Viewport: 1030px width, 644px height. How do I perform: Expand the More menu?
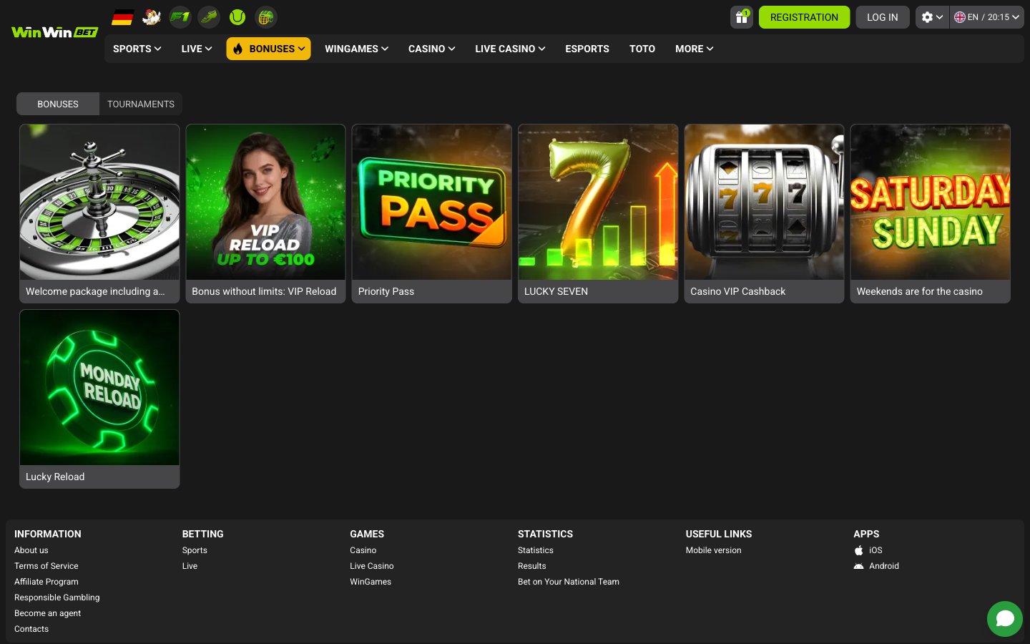coord(695,49)
